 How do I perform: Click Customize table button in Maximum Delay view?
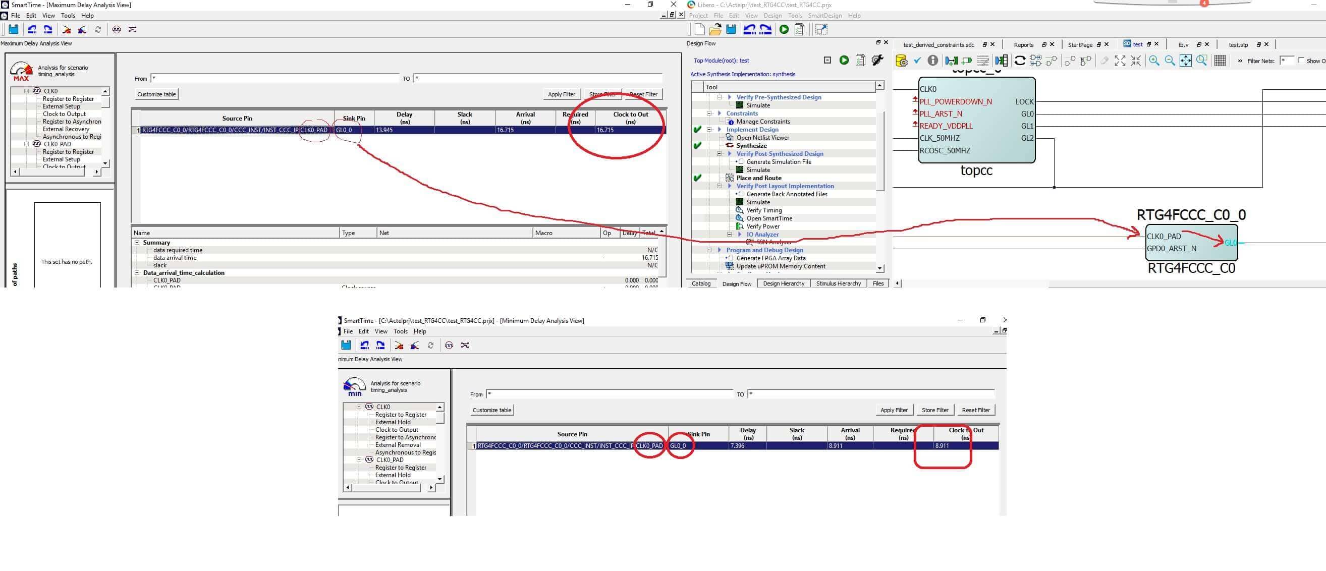tap(156, 94)
